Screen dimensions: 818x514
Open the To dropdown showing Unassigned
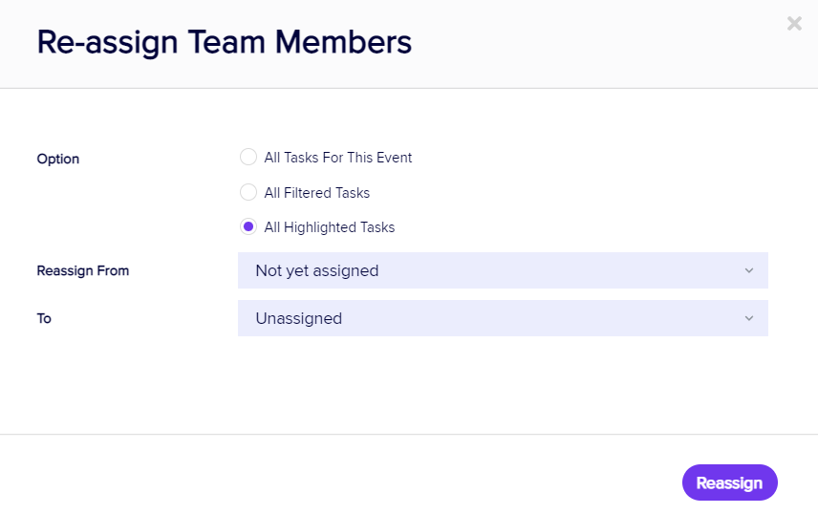pos(503,318)
